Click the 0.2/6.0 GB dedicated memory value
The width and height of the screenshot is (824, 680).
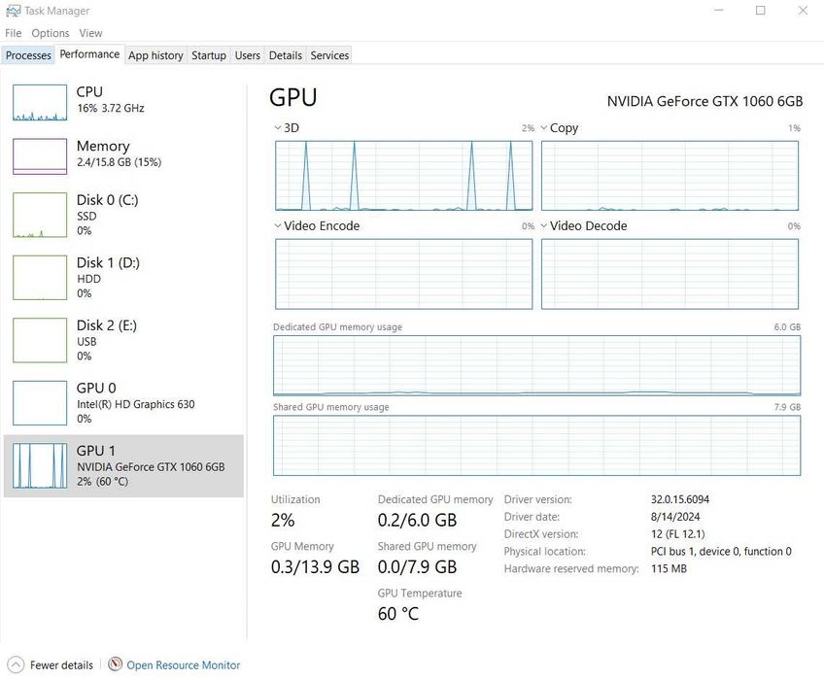tap(417, 520)
